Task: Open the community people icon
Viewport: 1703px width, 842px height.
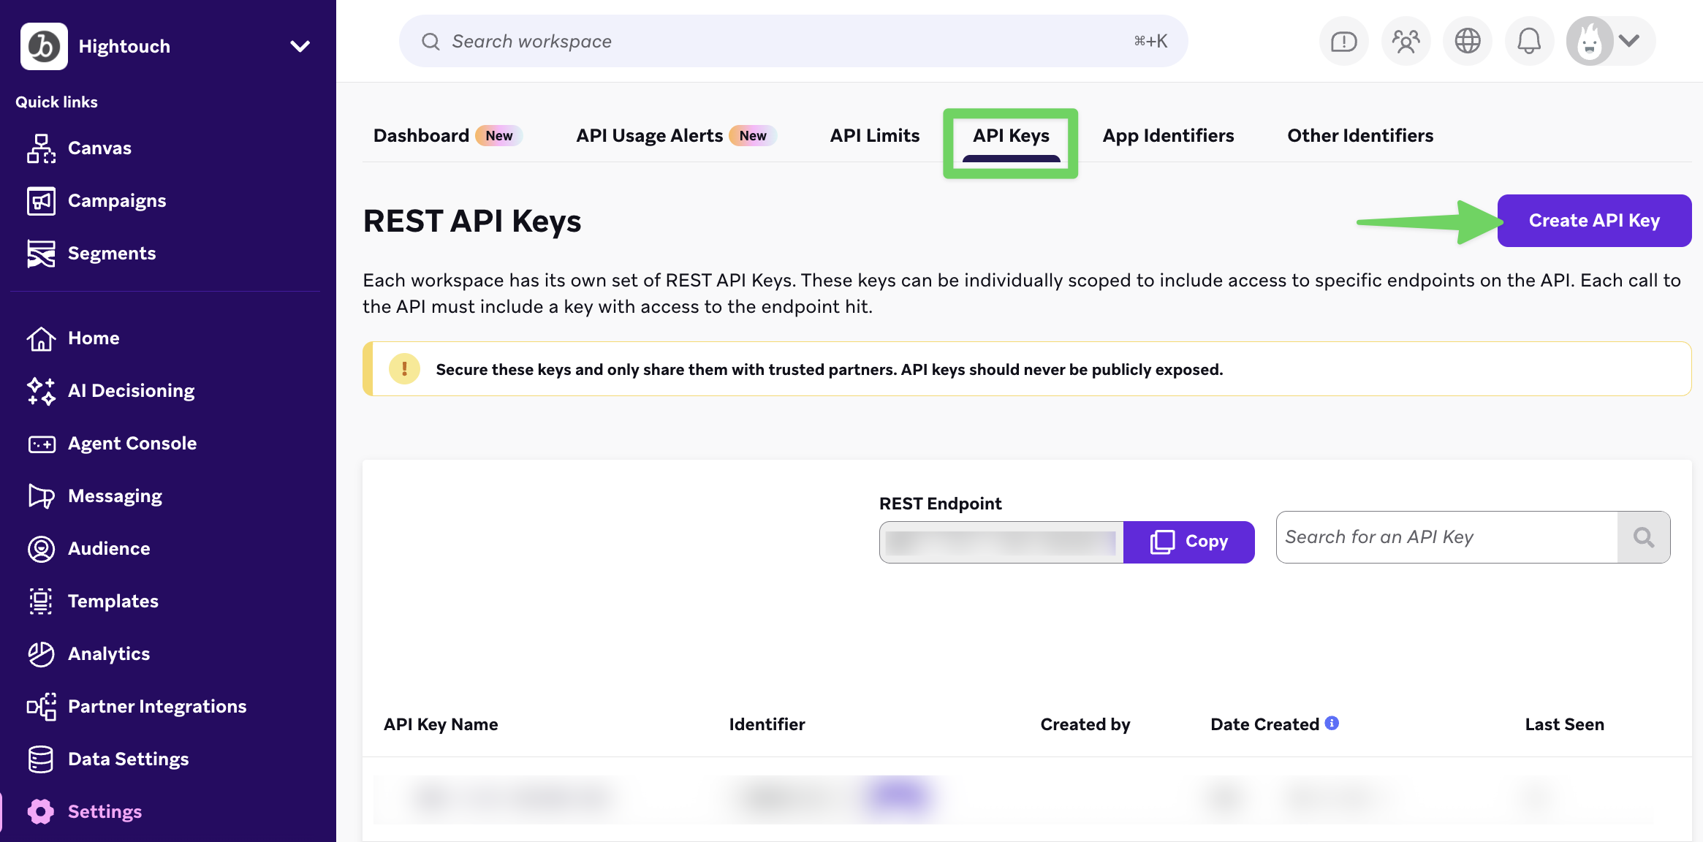Action: (x=1406, y=41)
